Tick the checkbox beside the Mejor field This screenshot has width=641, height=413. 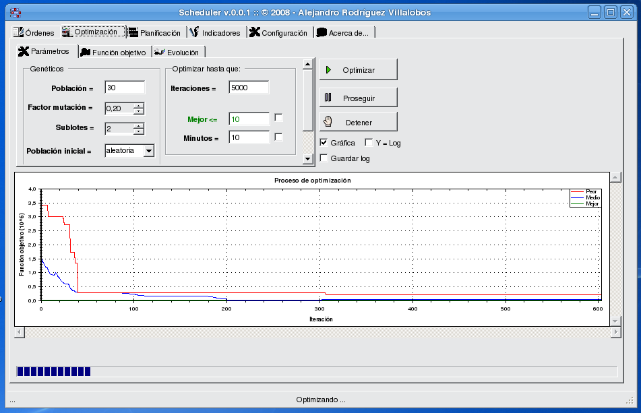tap(278, 118)
